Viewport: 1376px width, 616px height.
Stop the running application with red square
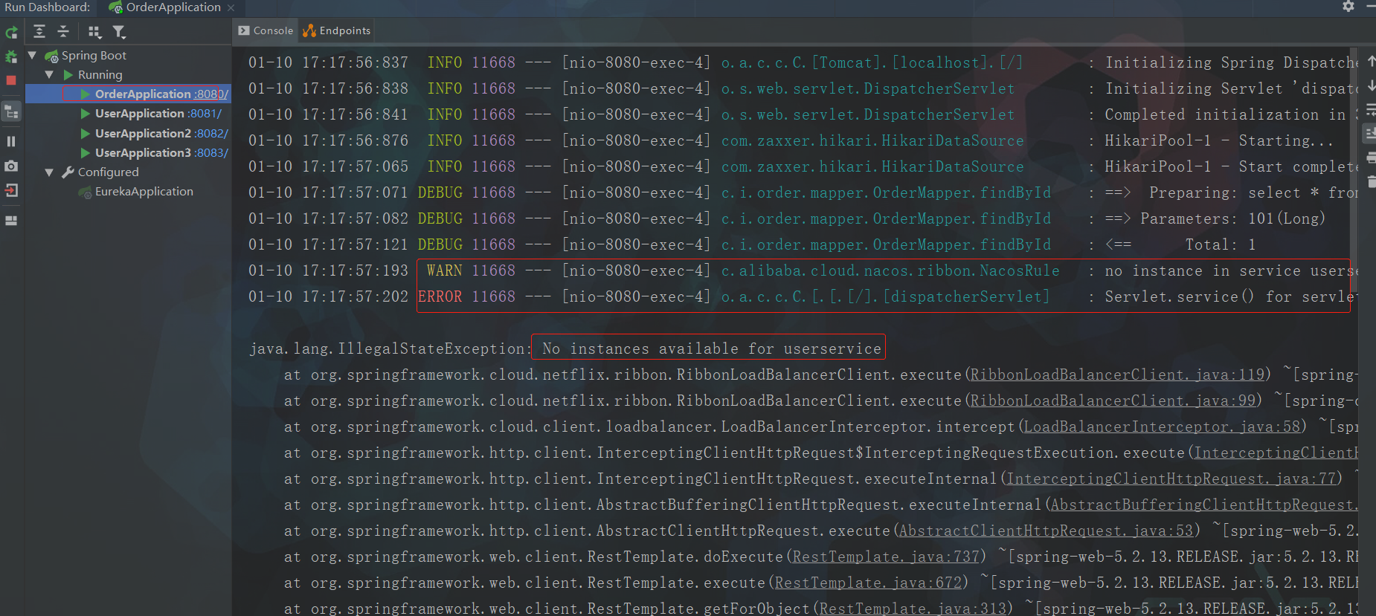pyautogui.click(x=11, y=80)
